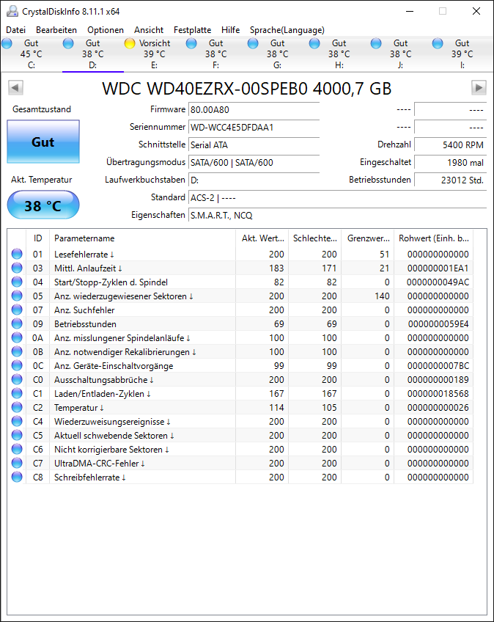
Task: Click status orb of attribute C2 row
Action: tap(17, 407)
